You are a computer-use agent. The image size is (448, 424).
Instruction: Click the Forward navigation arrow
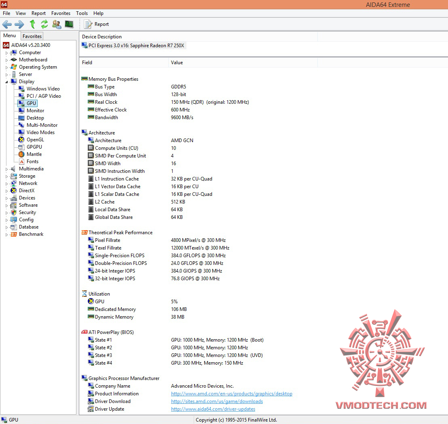pos(19,24)
